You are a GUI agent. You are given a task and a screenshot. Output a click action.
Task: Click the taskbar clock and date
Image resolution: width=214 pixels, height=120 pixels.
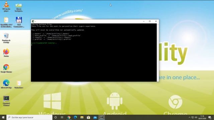[x=202, y=117]
